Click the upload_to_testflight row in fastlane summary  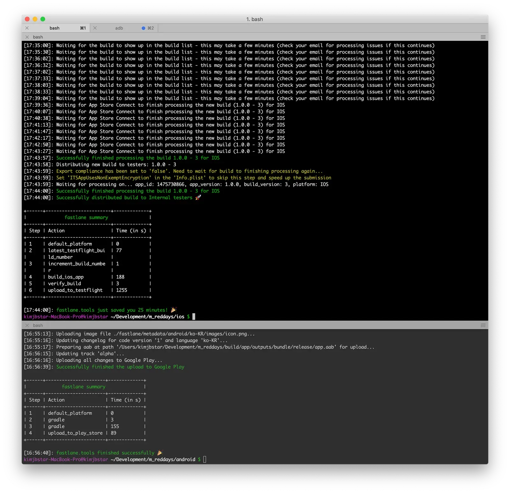point(87,290)
